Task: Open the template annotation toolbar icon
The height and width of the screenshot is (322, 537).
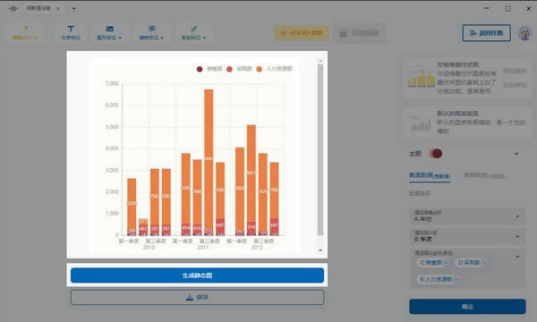Action: pyautogui.click(x=152, y=32)
